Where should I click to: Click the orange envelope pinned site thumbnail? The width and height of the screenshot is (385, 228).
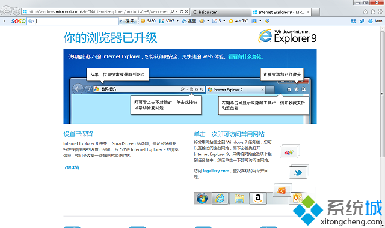pyautogui.click(x=282, y=190)
